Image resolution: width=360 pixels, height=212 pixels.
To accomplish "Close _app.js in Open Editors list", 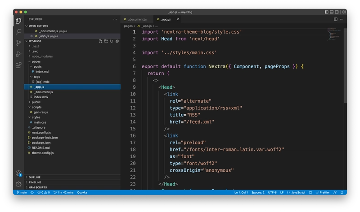I will 31,36.
